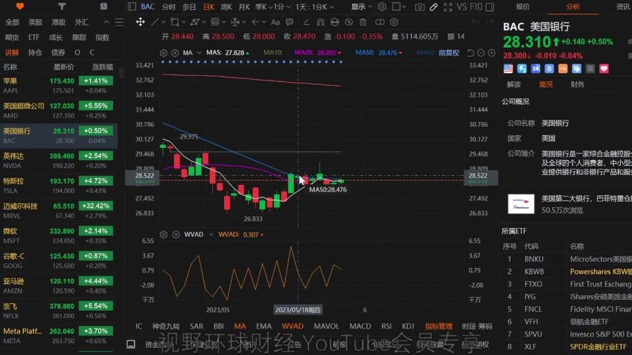Click the 2023/05/18 date marker

[x=298, y=310]
